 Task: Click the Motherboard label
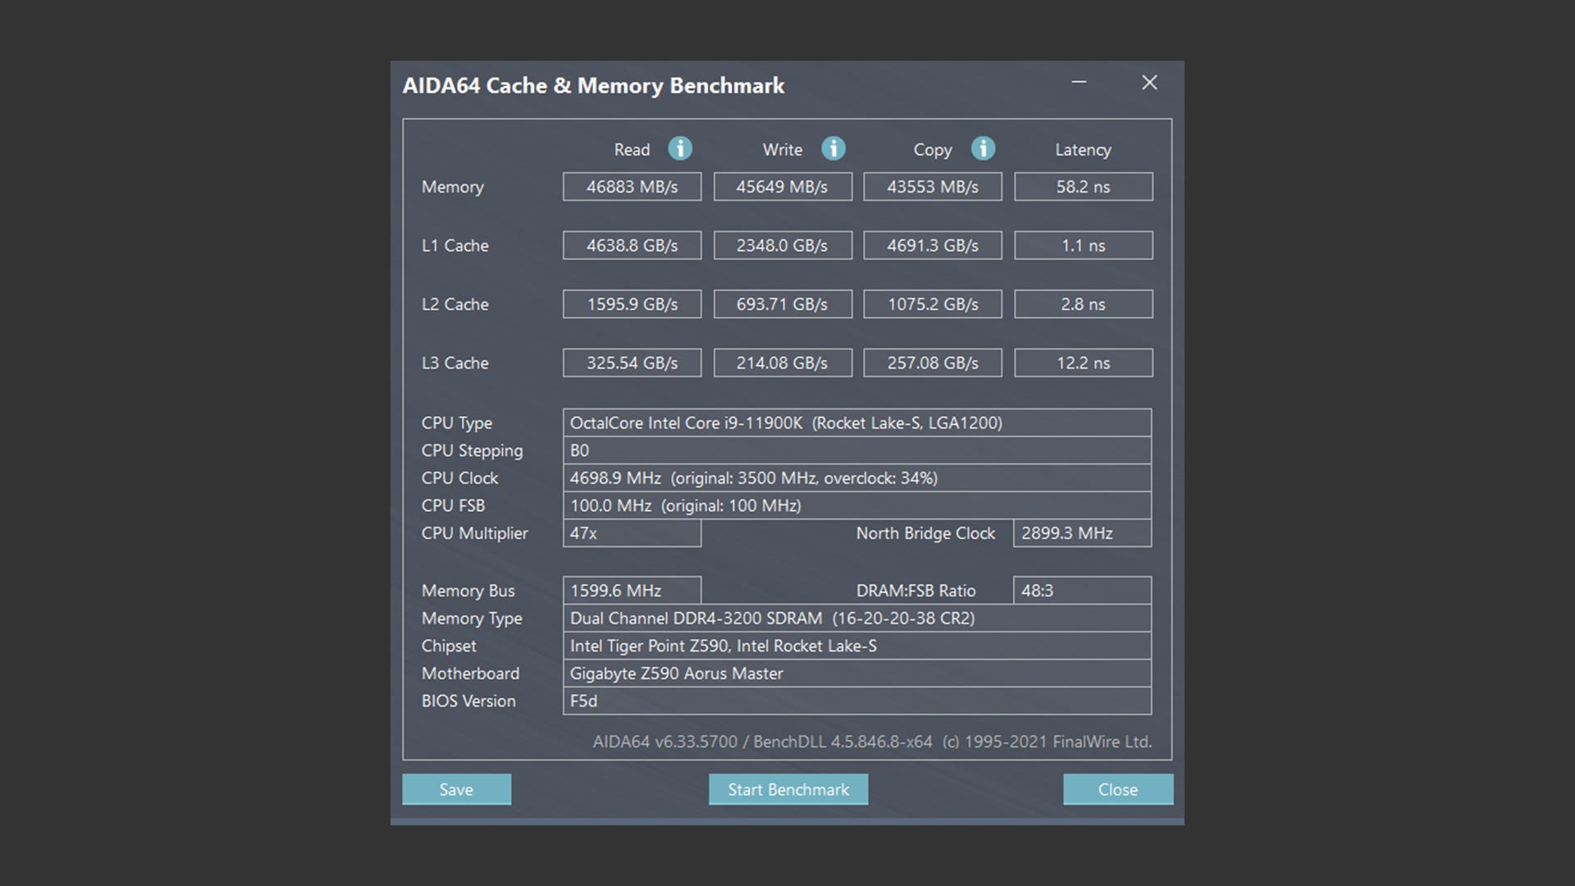point(470,674)
